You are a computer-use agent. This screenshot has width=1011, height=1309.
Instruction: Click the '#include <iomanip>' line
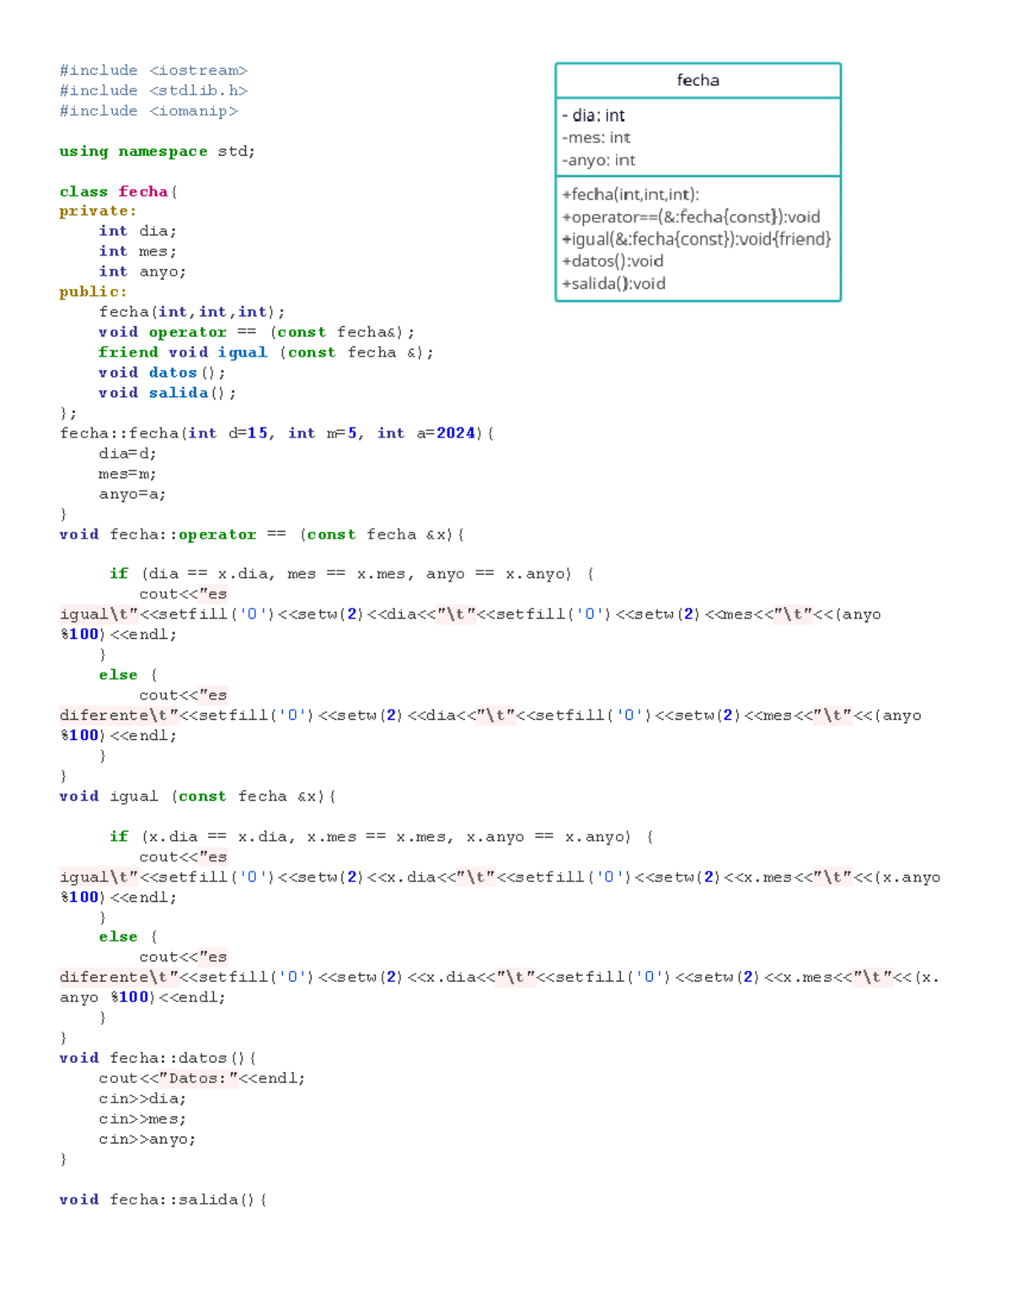click(x=148, y=111)
